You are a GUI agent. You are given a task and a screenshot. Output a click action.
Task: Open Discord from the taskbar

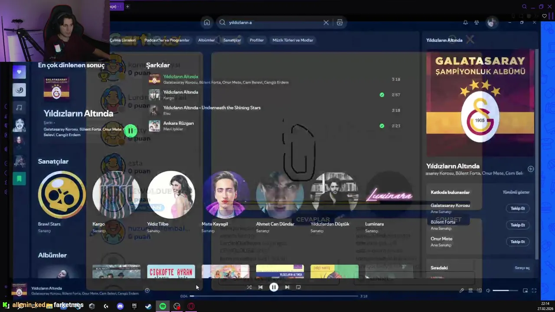click(120, 306)
